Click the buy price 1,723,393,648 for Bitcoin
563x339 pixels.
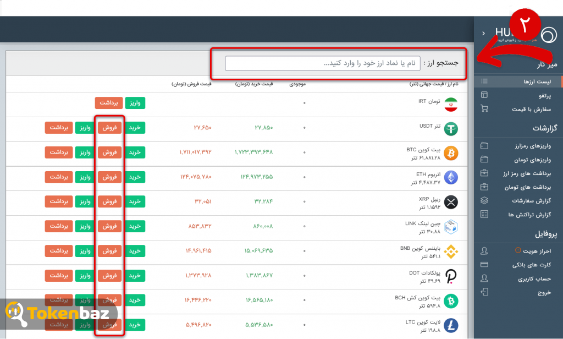pyautogui.click(x=254, y=152)
